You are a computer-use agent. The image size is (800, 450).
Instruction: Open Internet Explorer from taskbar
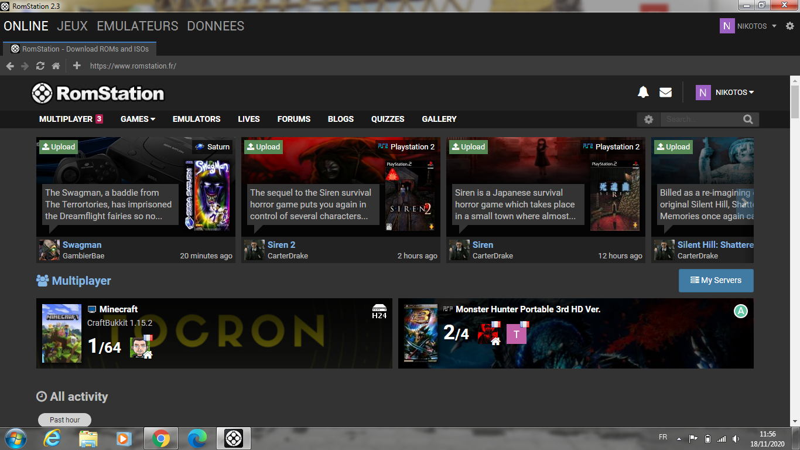52,438
